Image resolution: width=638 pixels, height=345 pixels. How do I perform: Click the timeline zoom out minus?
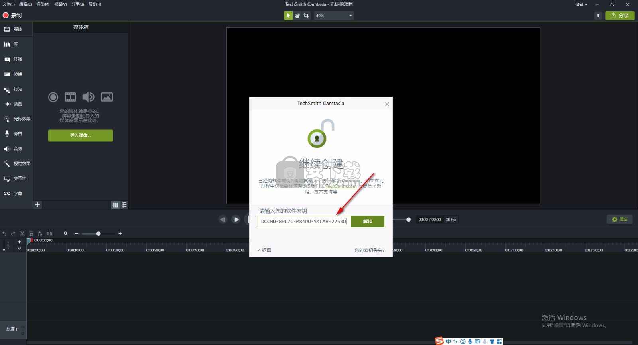point(77,234)
